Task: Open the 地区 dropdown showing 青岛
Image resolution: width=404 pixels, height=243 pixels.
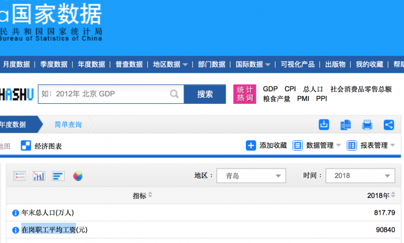Action: (x=252, y=175)
